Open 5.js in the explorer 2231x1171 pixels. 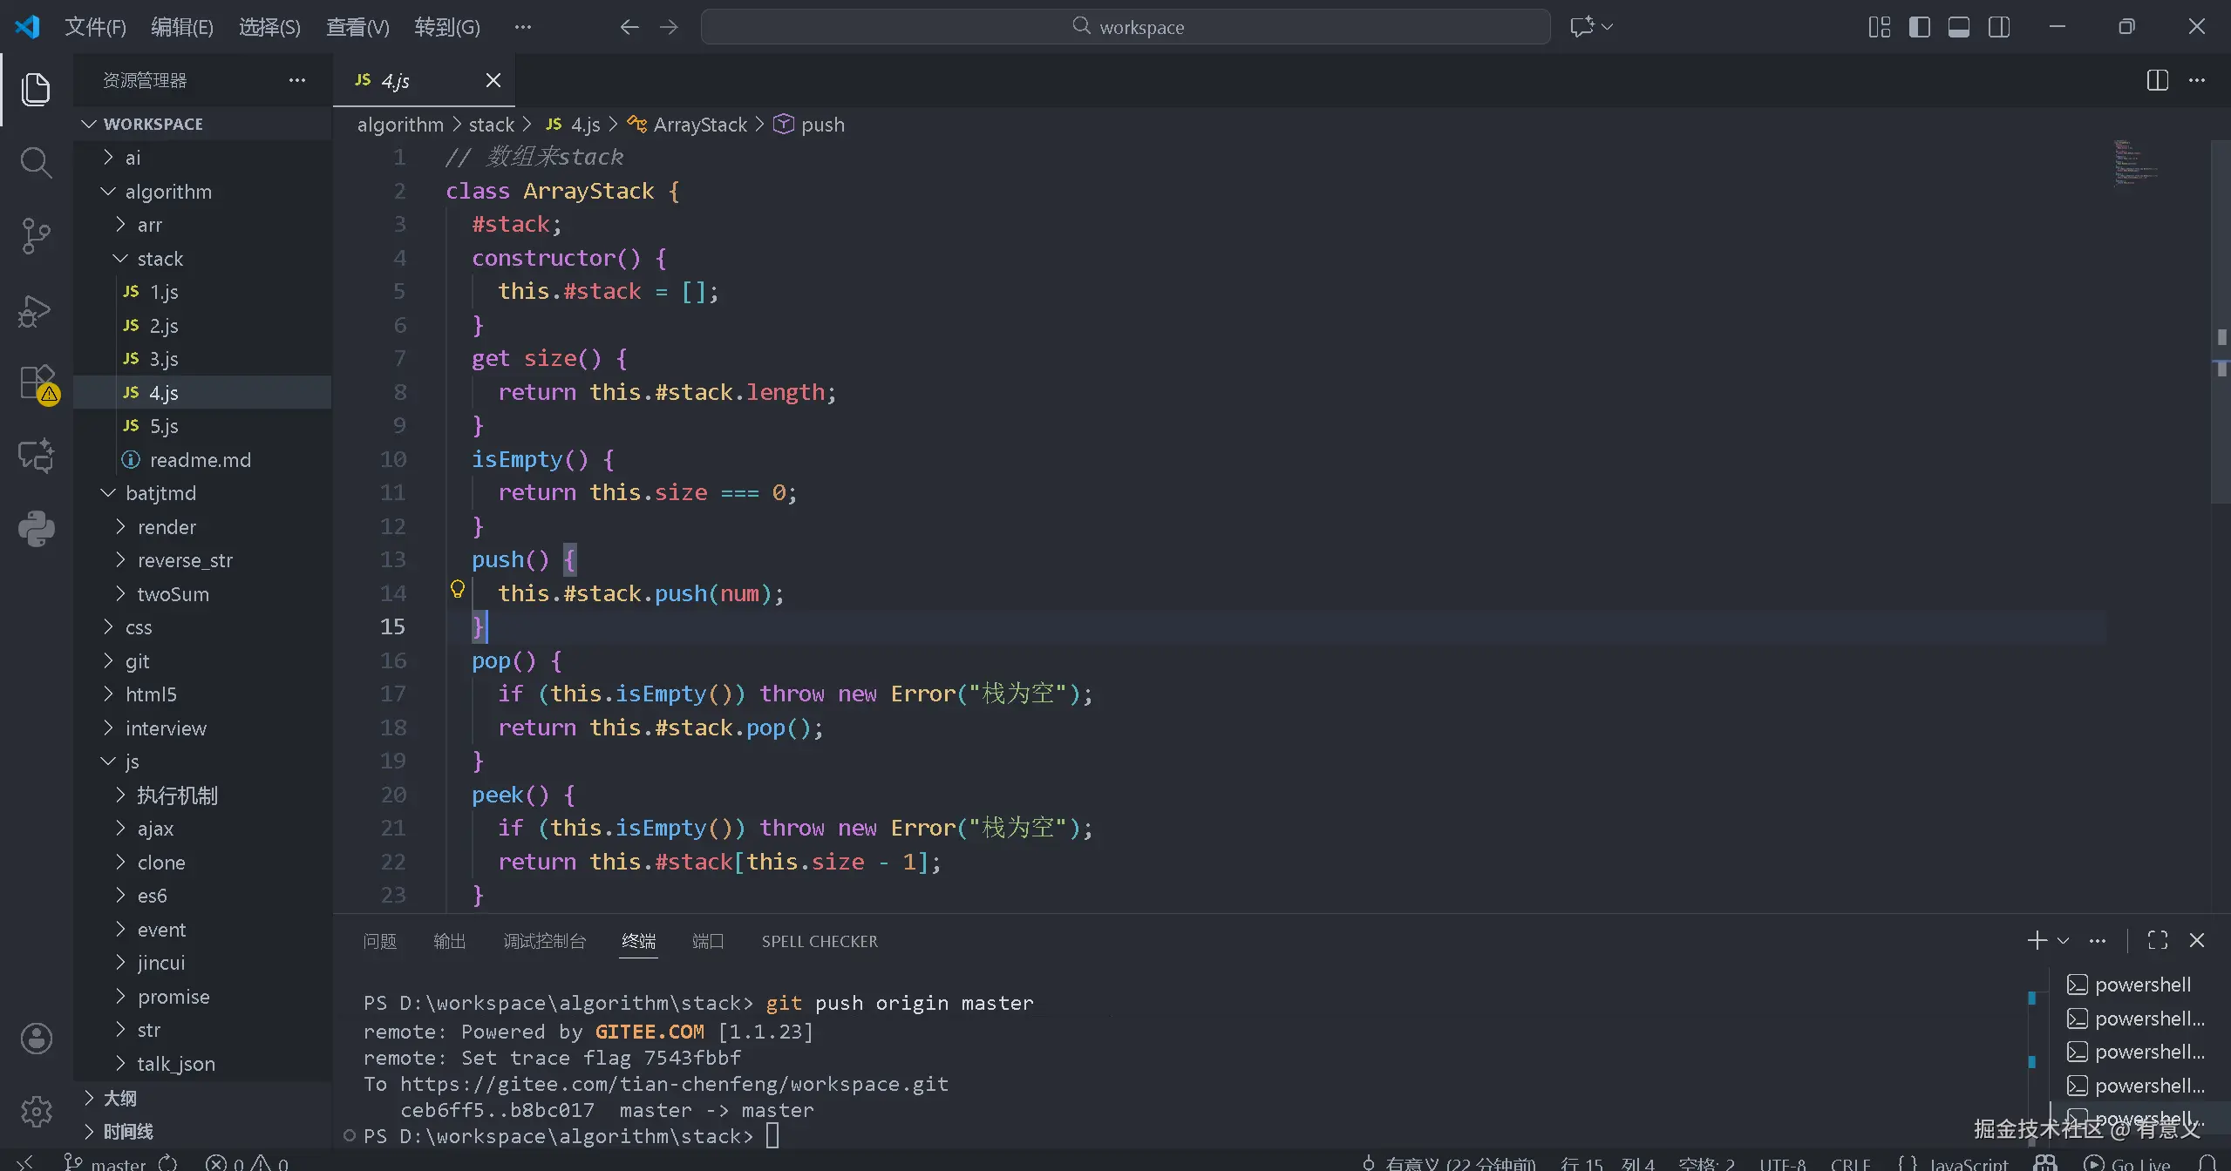pos(164,426)
